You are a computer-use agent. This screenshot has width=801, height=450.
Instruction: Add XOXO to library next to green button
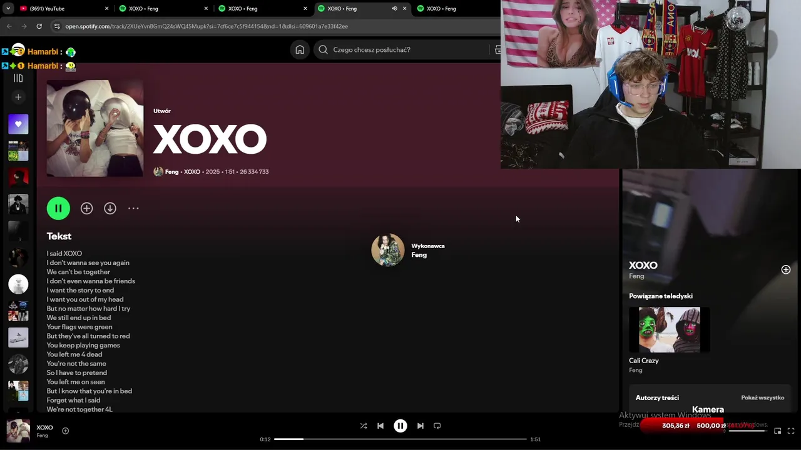[x=86, y=209]
